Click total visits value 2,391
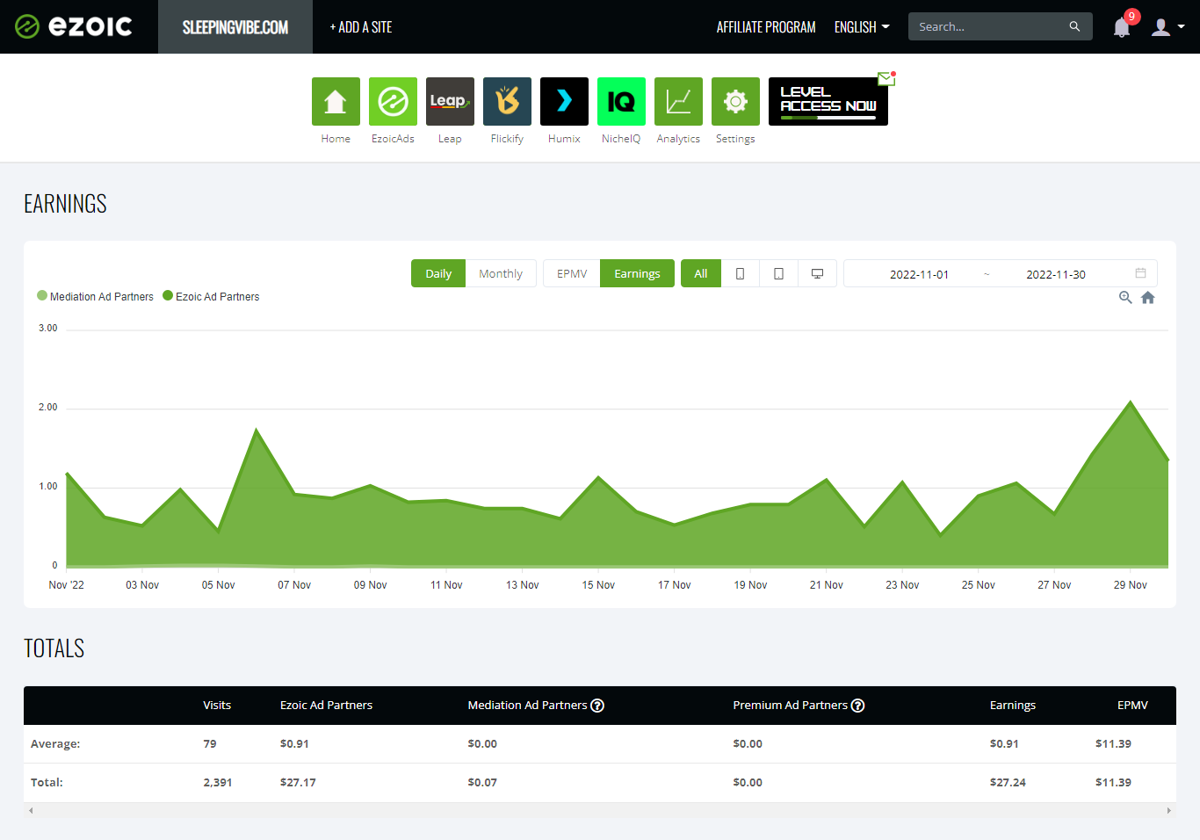Screen dimensions: 1200x840 click(218, 782)
